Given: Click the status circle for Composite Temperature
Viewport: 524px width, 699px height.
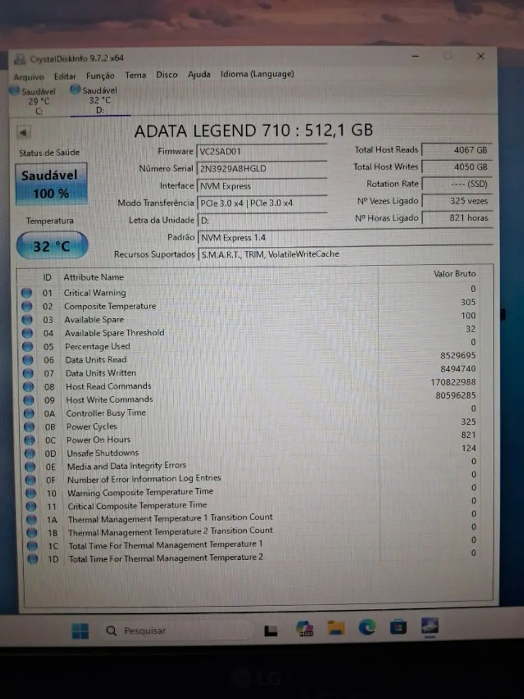Looking at the screenshot, I should [27, 306].
